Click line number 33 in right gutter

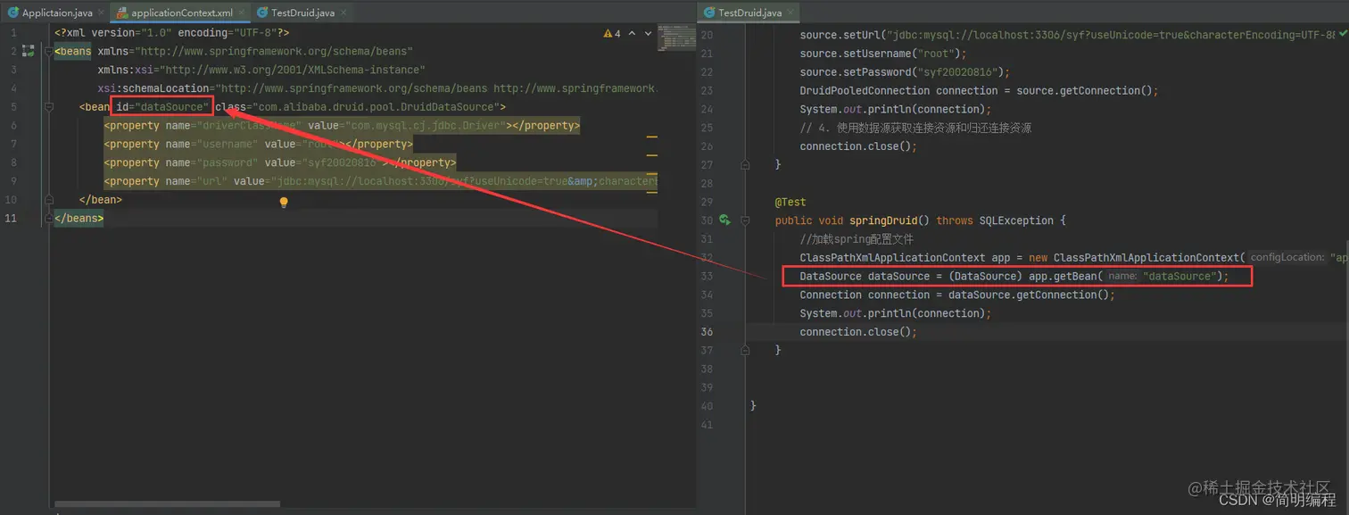click(707, 276)
